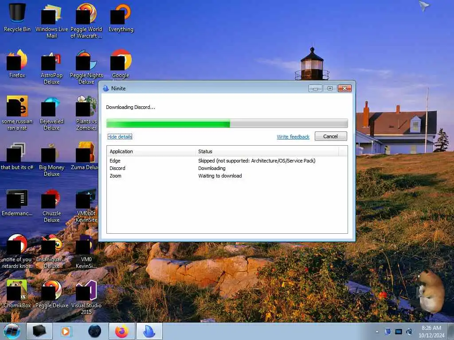Image resolution: width=454 pixels, height=340 pixels.
Task: Click the Ninite taskbar button
Action: point(149,331)
